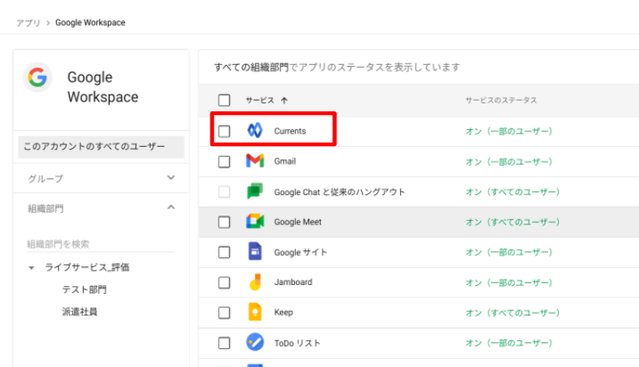Click the Google Meet camera icon
Screen dimensions: 639x367
pyautogui.click(x=255, y=222)
